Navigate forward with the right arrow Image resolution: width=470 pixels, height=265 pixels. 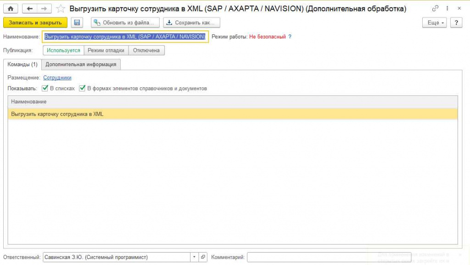coord(44,8)
